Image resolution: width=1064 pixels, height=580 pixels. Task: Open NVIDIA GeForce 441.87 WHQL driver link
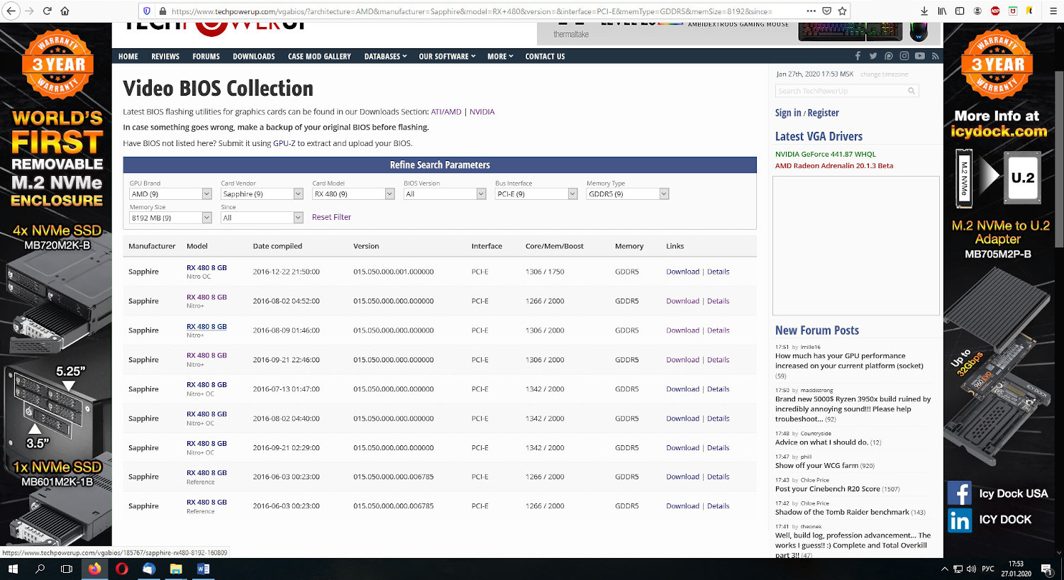[825, 154]
